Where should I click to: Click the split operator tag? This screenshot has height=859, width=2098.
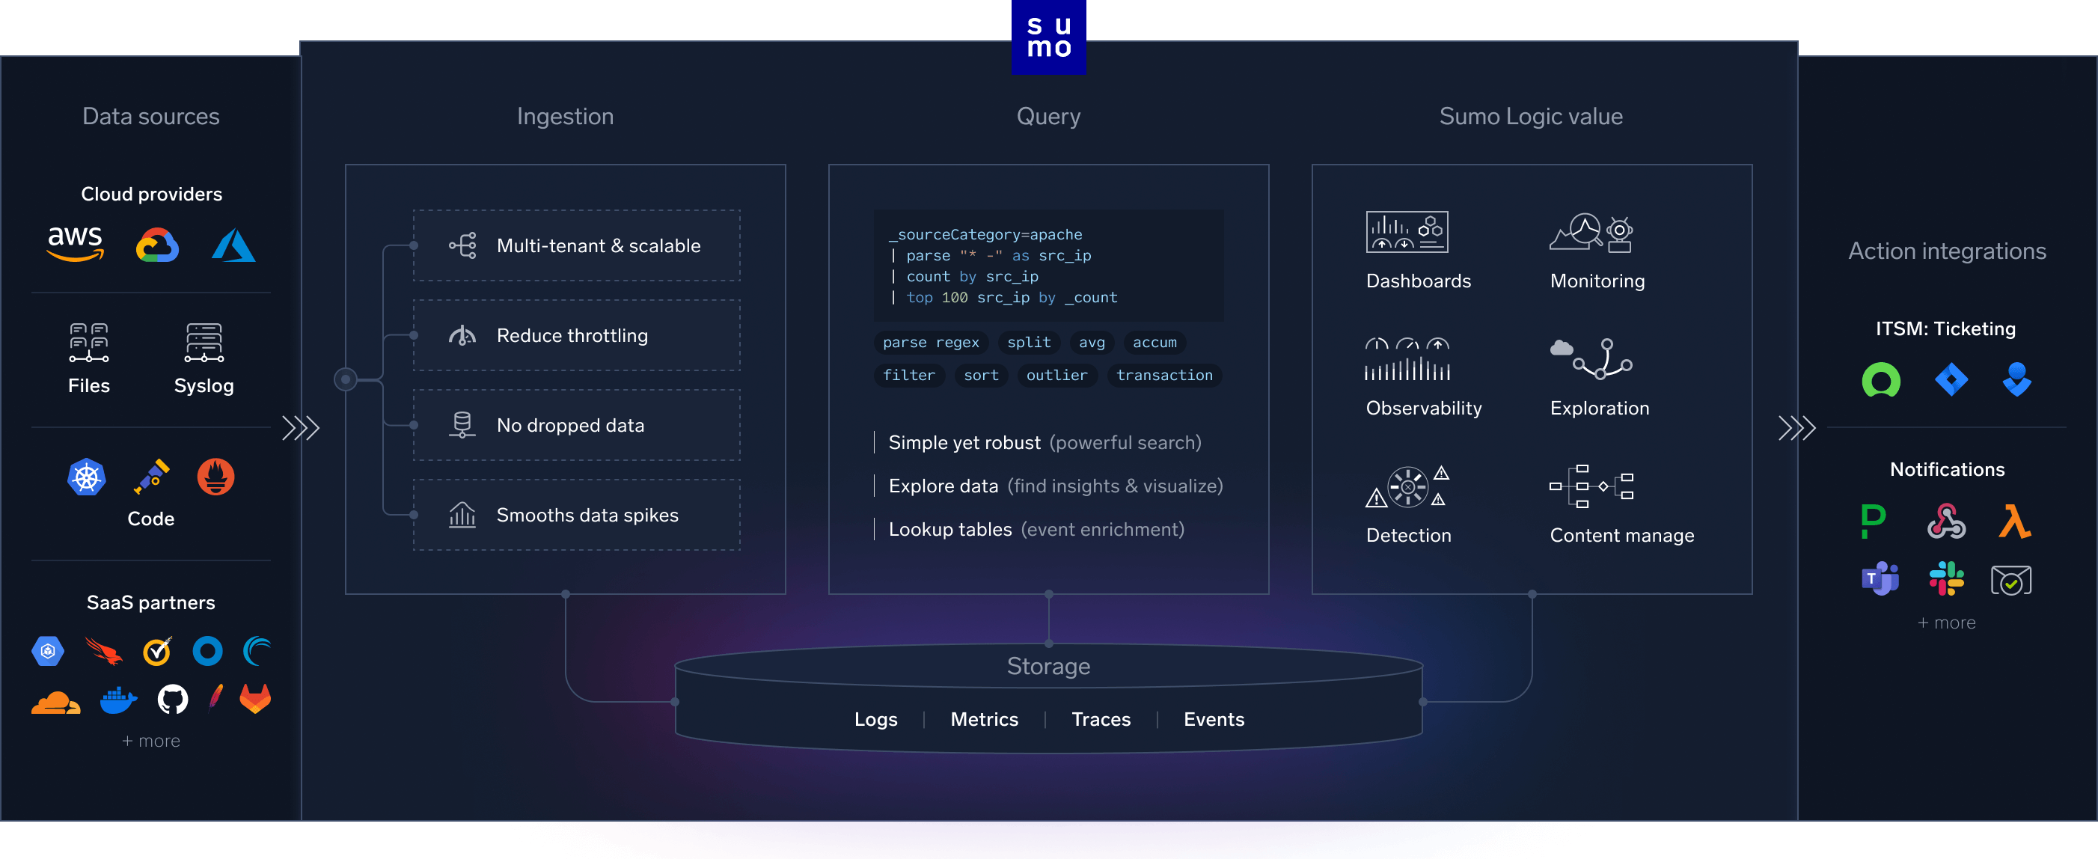[x=1029, y=343]
